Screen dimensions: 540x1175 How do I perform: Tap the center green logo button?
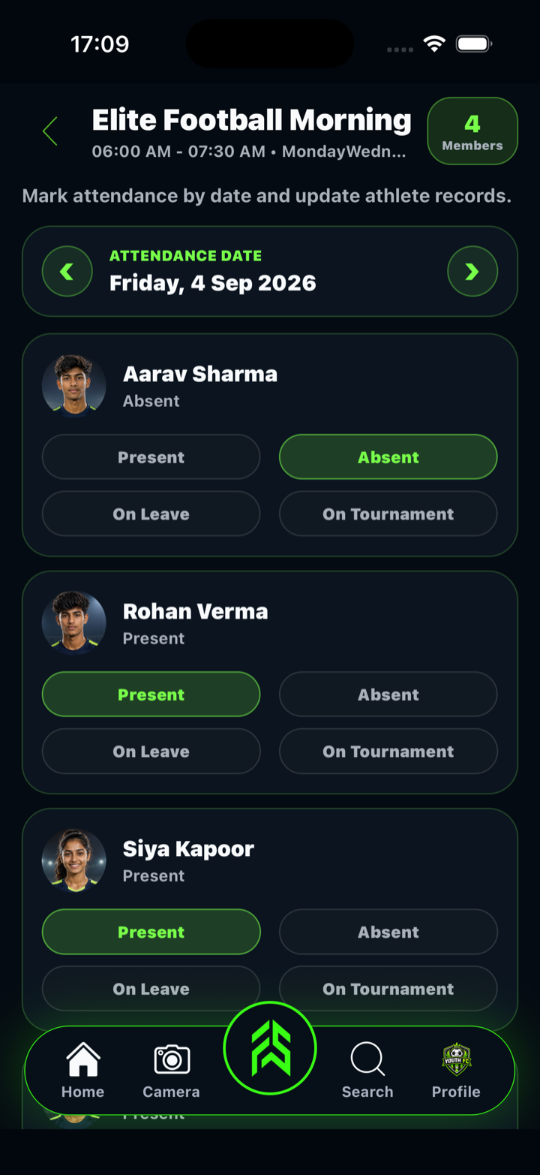(x=270, y=1047)
